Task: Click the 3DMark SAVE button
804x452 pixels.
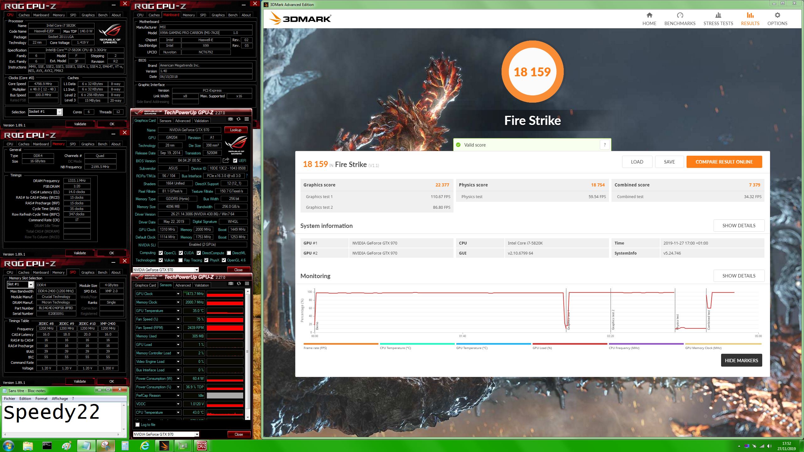Action: click(x=669, y=162)
